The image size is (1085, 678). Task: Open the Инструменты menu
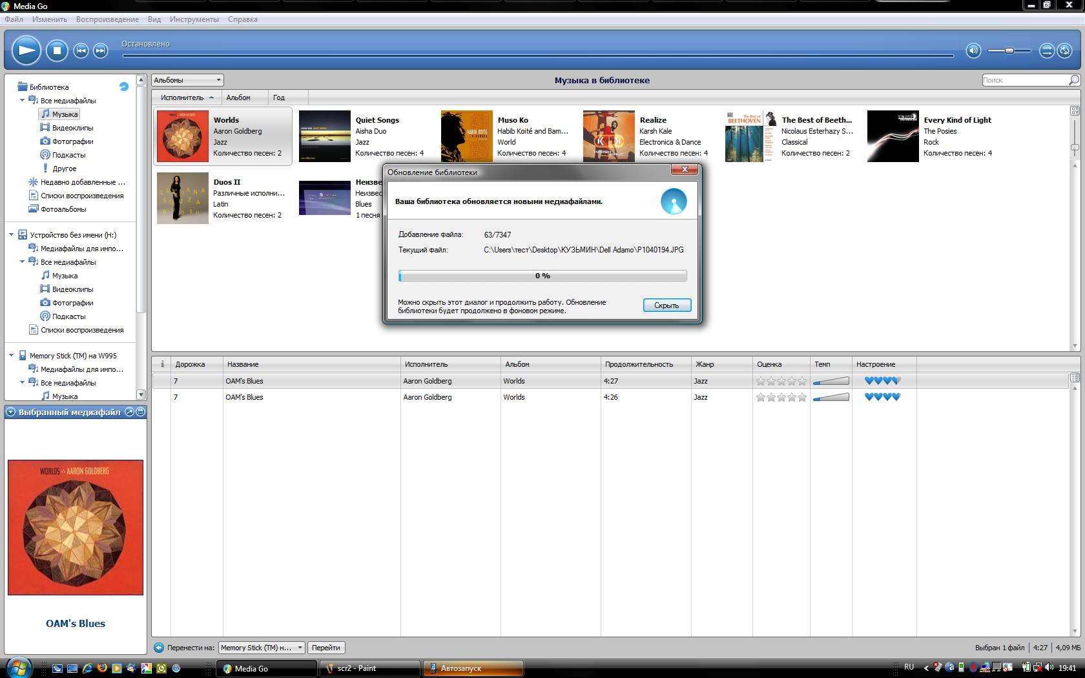(x=194, y=19)
